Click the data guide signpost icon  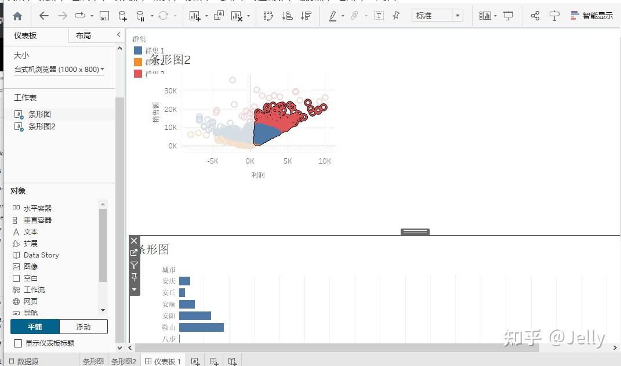pyautogui.click(x=554, y=16)
